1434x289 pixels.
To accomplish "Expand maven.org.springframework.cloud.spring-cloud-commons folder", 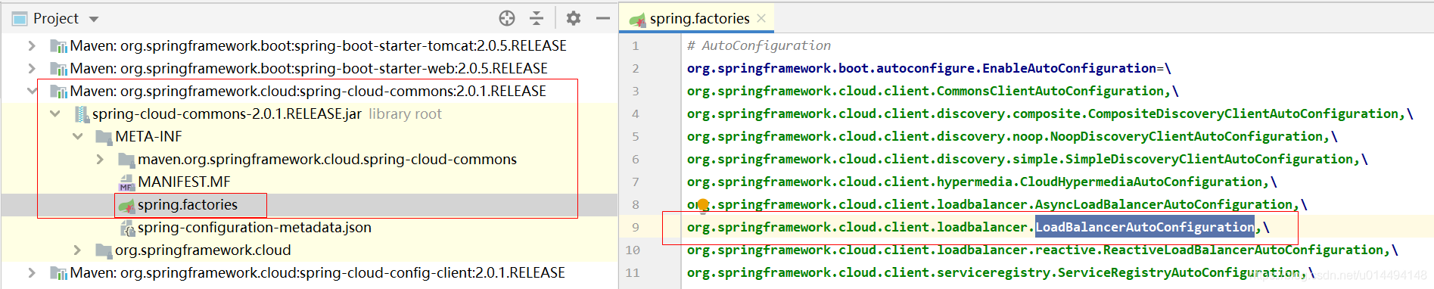I will click(100, 160).
